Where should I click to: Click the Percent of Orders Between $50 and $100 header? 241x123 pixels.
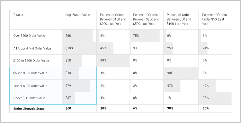(179, 19)
